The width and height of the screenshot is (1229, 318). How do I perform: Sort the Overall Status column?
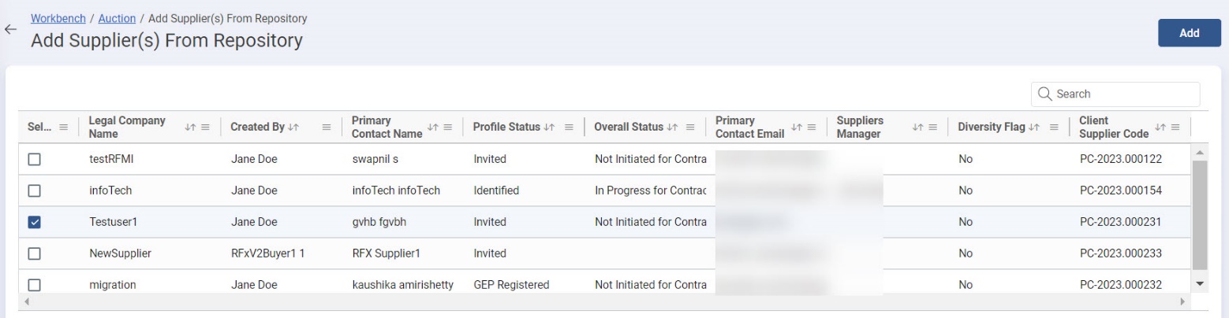click(672, 128)
